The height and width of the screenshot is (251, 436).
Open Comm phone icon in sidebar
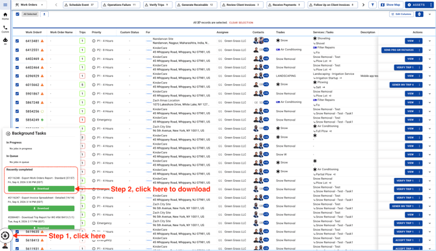point(5,29)
